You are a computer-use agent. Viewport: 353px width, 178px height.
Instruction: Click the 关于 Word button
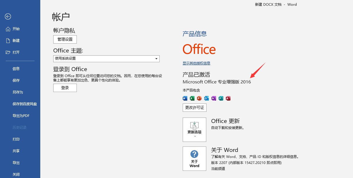(194, 159)
